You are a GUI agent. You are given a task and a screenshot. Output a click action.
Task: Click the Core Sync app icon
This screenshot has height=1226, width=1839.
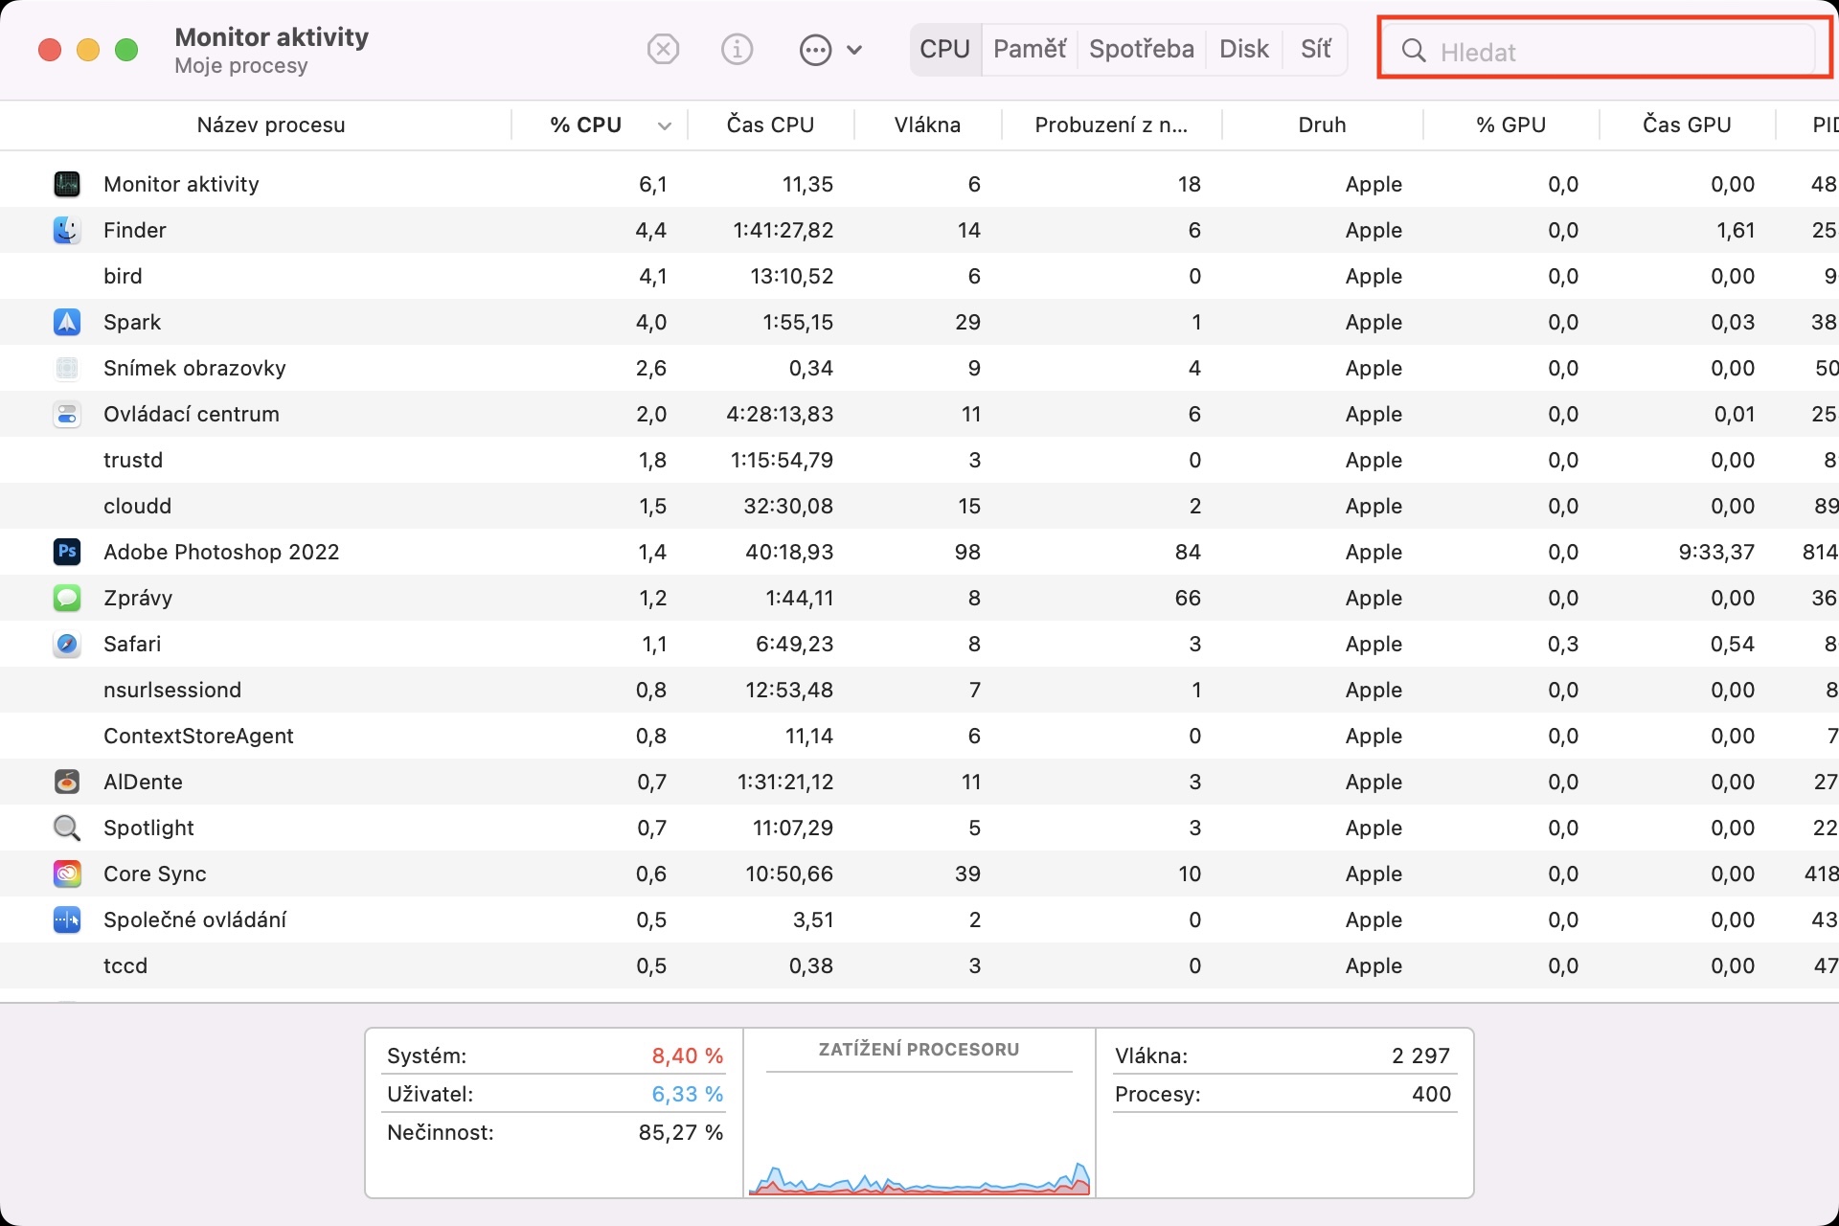(x=66, y=874)
